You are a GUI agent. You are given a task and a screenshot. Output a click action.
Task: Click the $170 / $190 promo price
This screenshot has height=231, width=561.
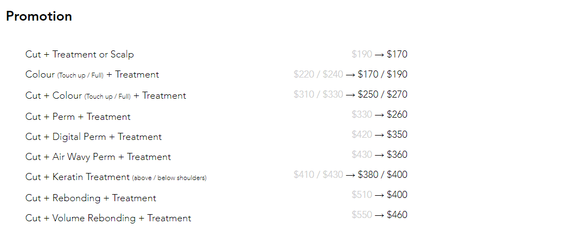click(382, 74)
